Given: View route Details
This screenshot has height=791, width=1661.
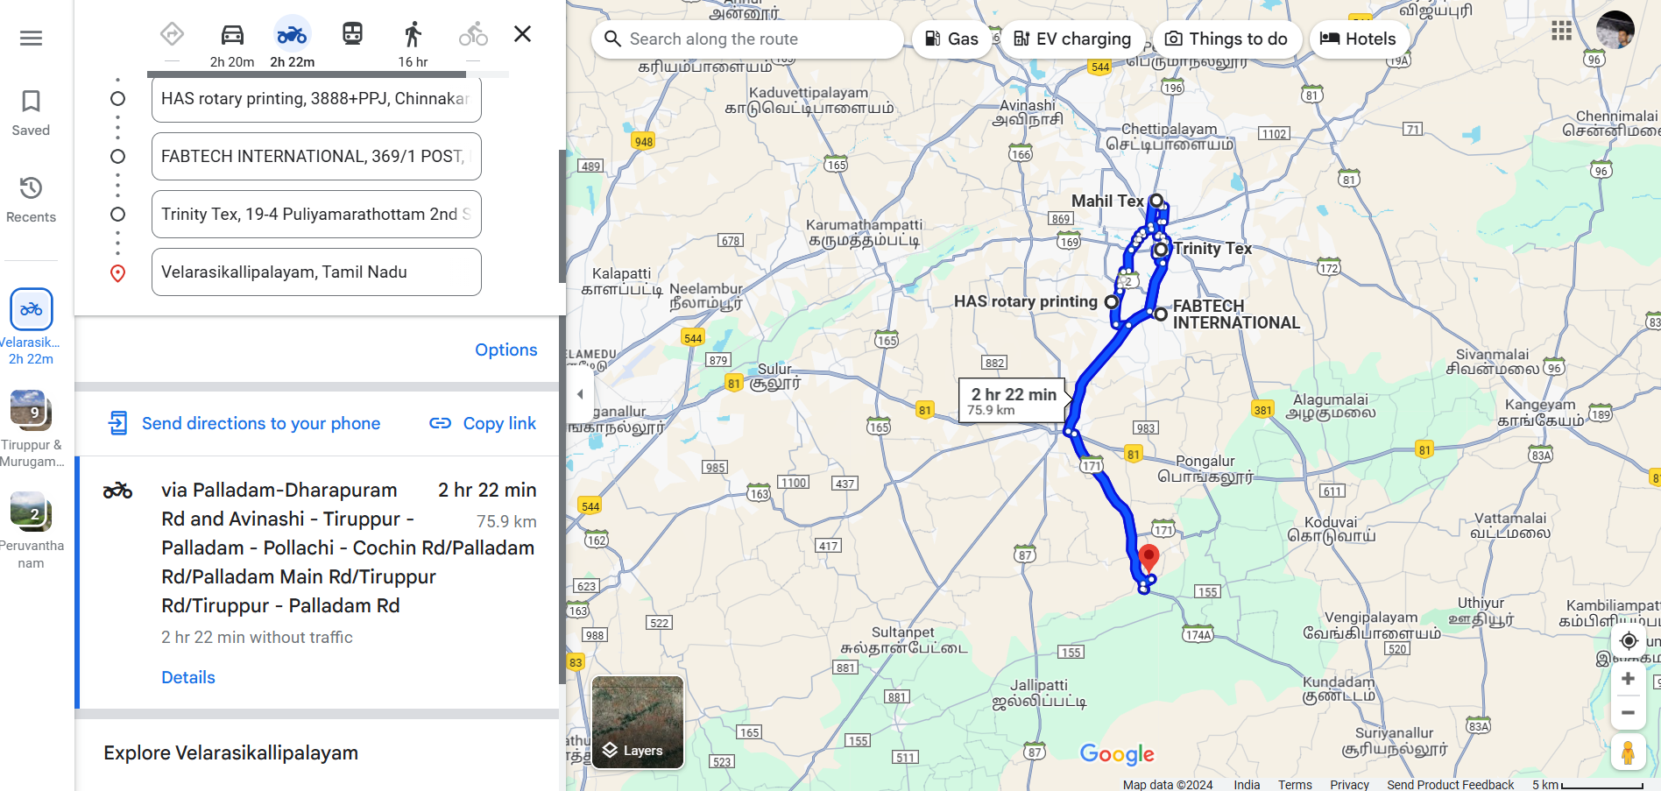Looking at the screenshot, I should point(188,677).
